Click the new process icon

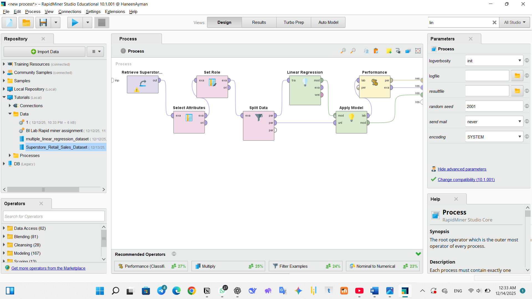9,22
